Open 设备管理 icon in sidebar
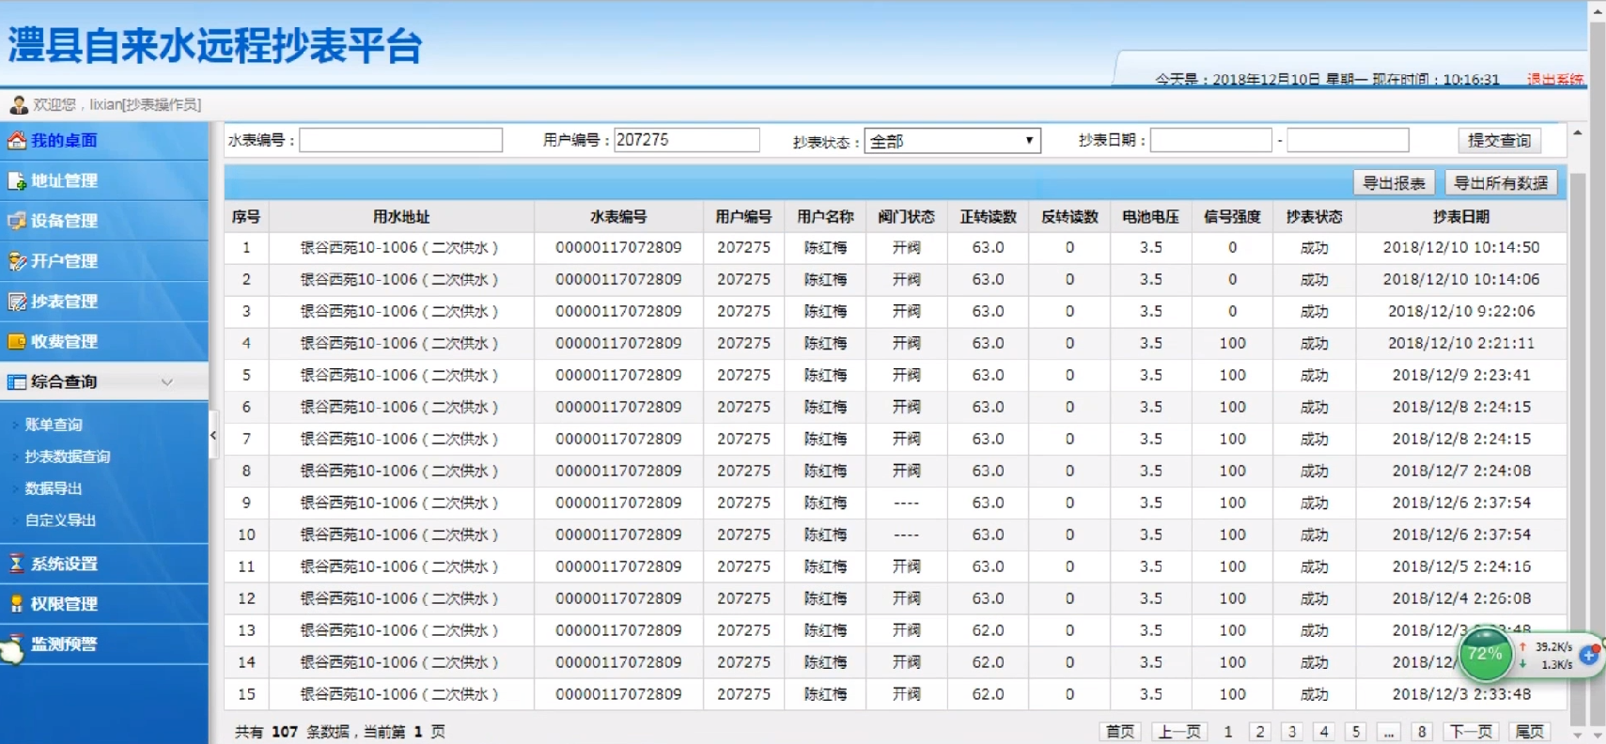The width and height of the screenshot is (1606, 744). [x=17, y=221]
